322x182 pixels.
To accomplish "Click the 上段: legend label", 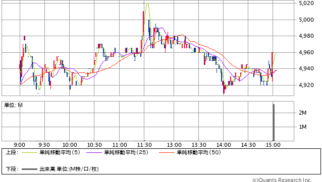I will tap(12, 152).
